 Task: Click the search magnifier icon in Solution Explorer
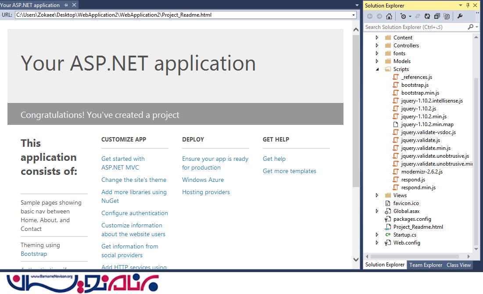(470, 27)
